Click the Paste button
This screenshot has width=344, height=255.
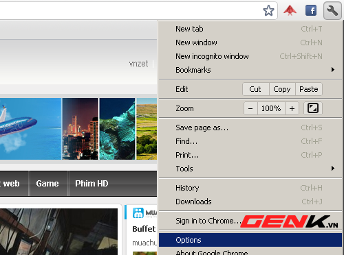[309, 89]
